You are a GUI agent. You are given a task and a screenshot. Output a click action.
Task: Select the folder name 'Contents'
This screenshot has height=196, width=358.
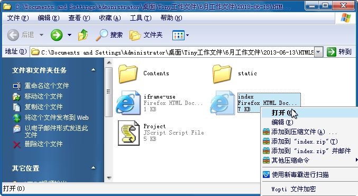click(x=156, y=74)
